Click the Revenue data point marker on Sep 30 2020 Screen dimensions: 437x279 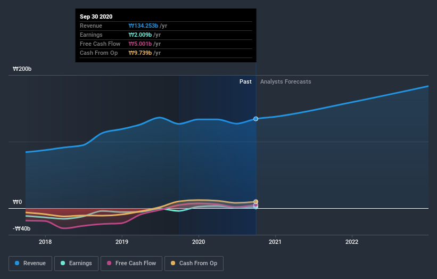[x=255, y=119]
